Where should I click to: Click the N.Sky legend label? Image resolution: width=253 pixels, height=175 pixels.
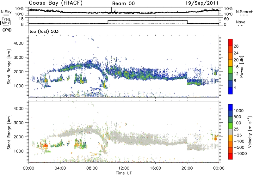(x=6, y=12)
